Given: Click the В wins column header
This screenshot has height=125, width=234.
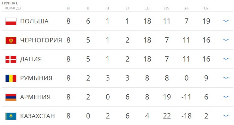Looking at the screenshot, I should click(x=88, y=8).
